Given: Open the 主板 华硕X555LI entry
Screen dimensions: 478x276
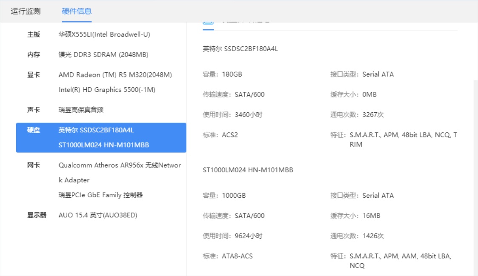Looking at the screenshot, I should (x=104, y=34).
